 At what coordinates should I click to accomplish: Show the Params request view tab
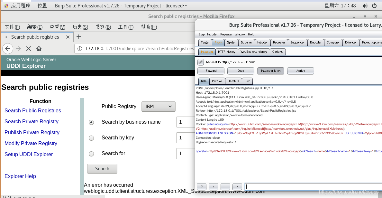217,81
